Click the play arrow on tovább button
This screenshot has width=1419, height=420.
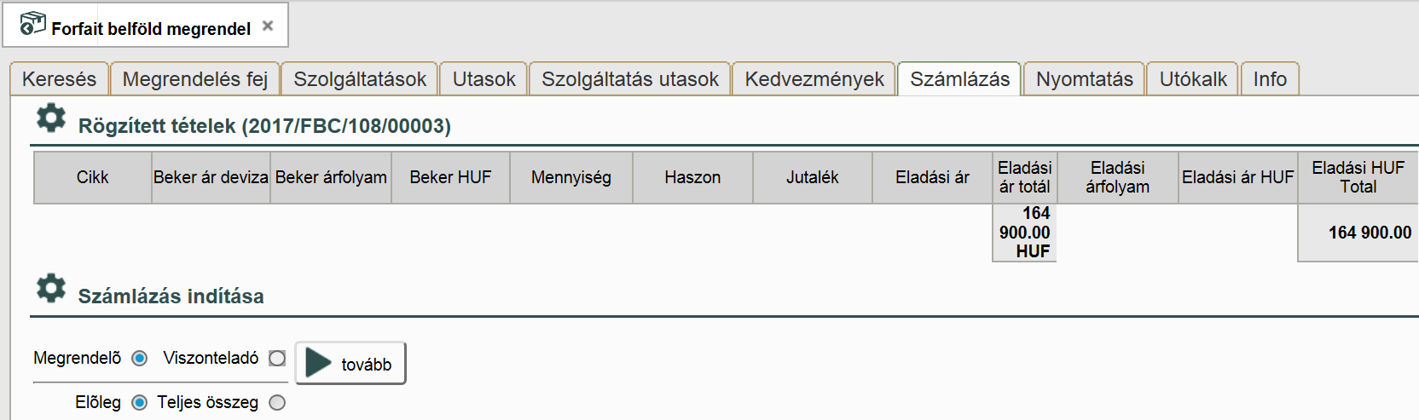pos(318,363)
